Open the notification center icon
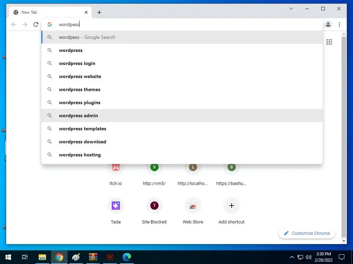 point(342,257)
